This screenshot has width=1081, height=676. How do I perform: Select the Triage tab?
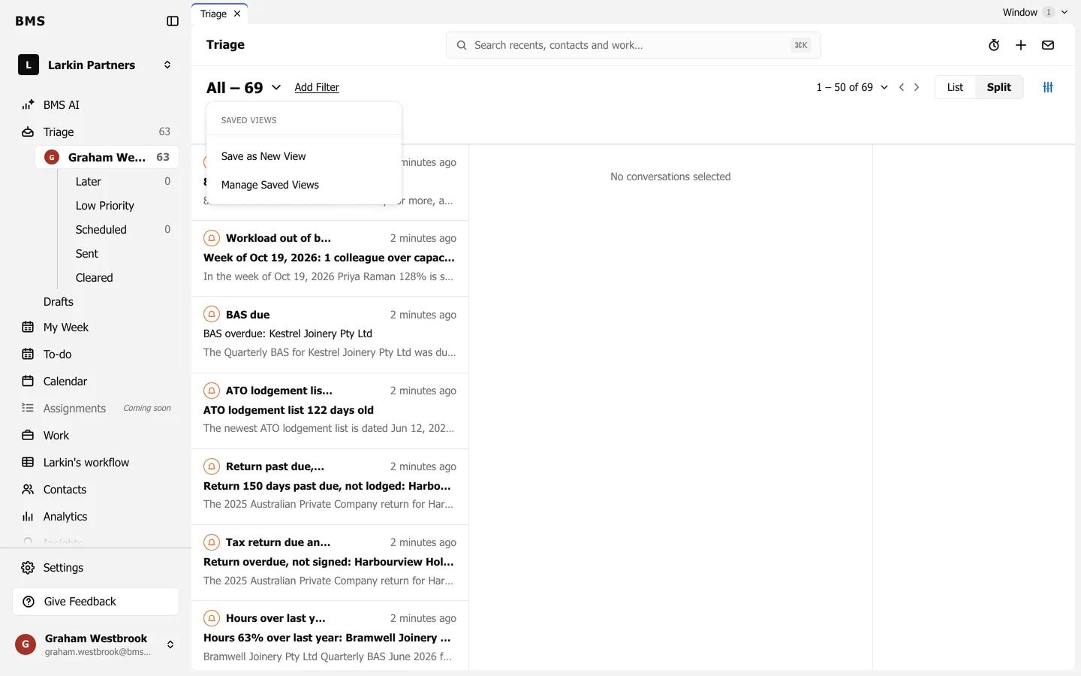pos(214,14)
